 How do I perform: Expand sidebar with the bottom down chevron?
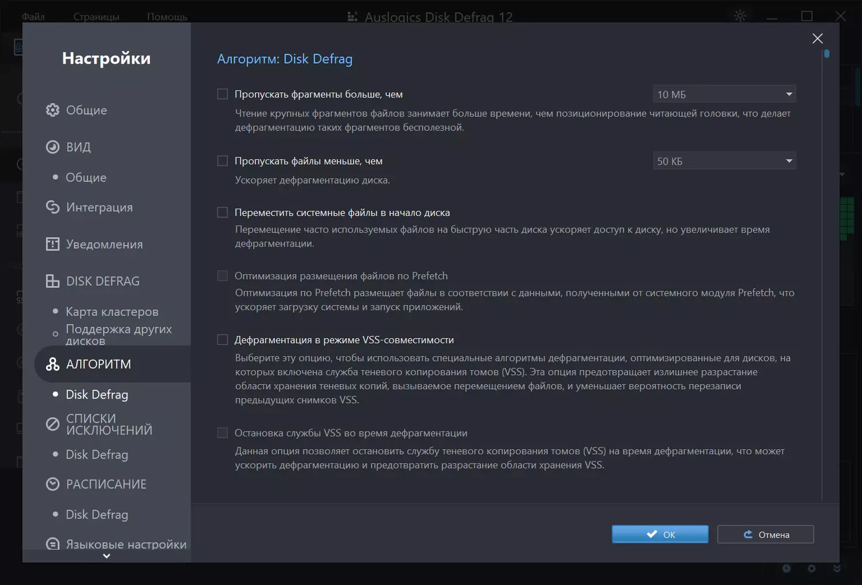(x=106, y=556)
